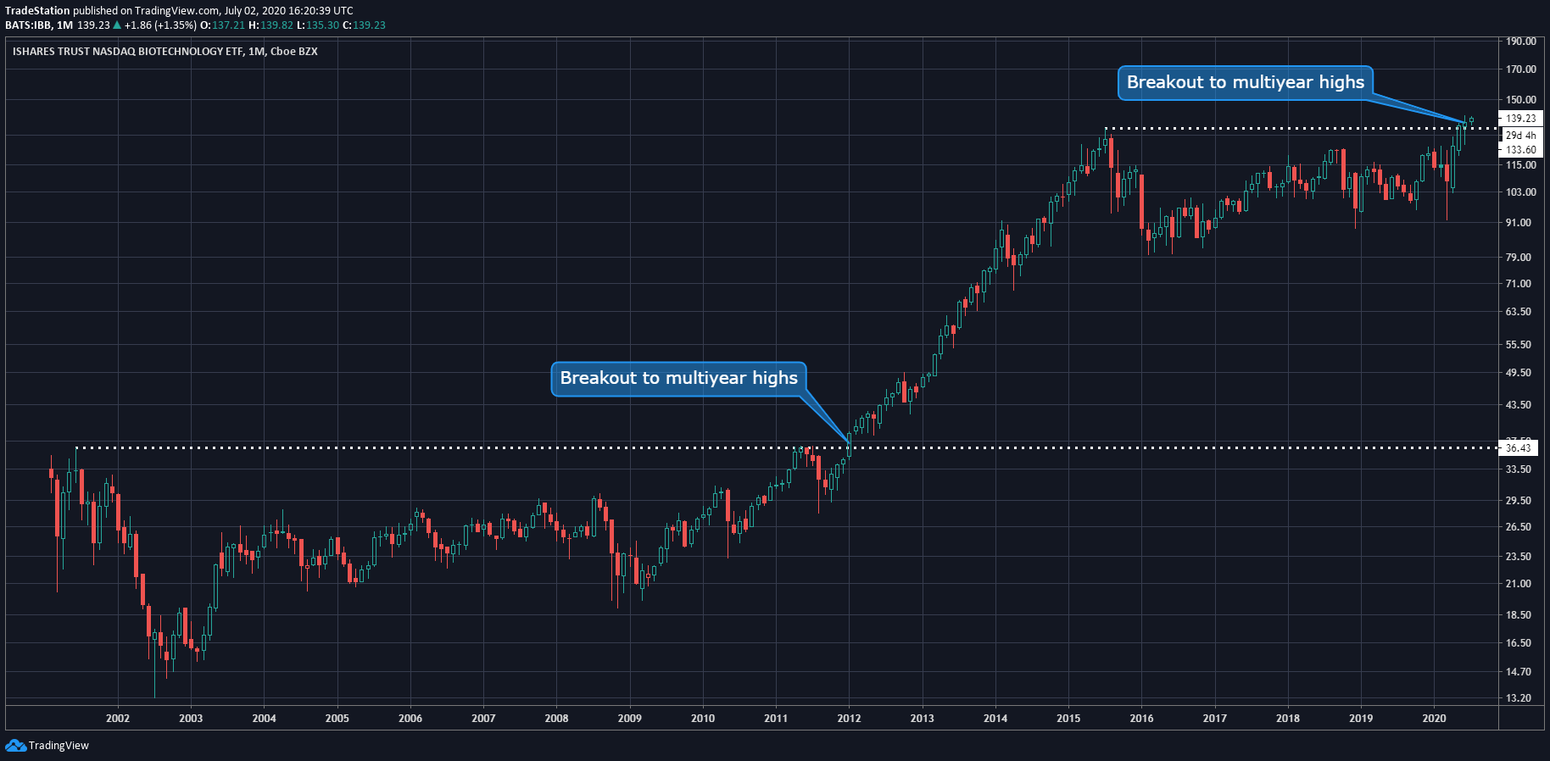Viewport: 1550px width, 761px height.
Task: Click the 16.50 price axis label
Action: 1519,643
